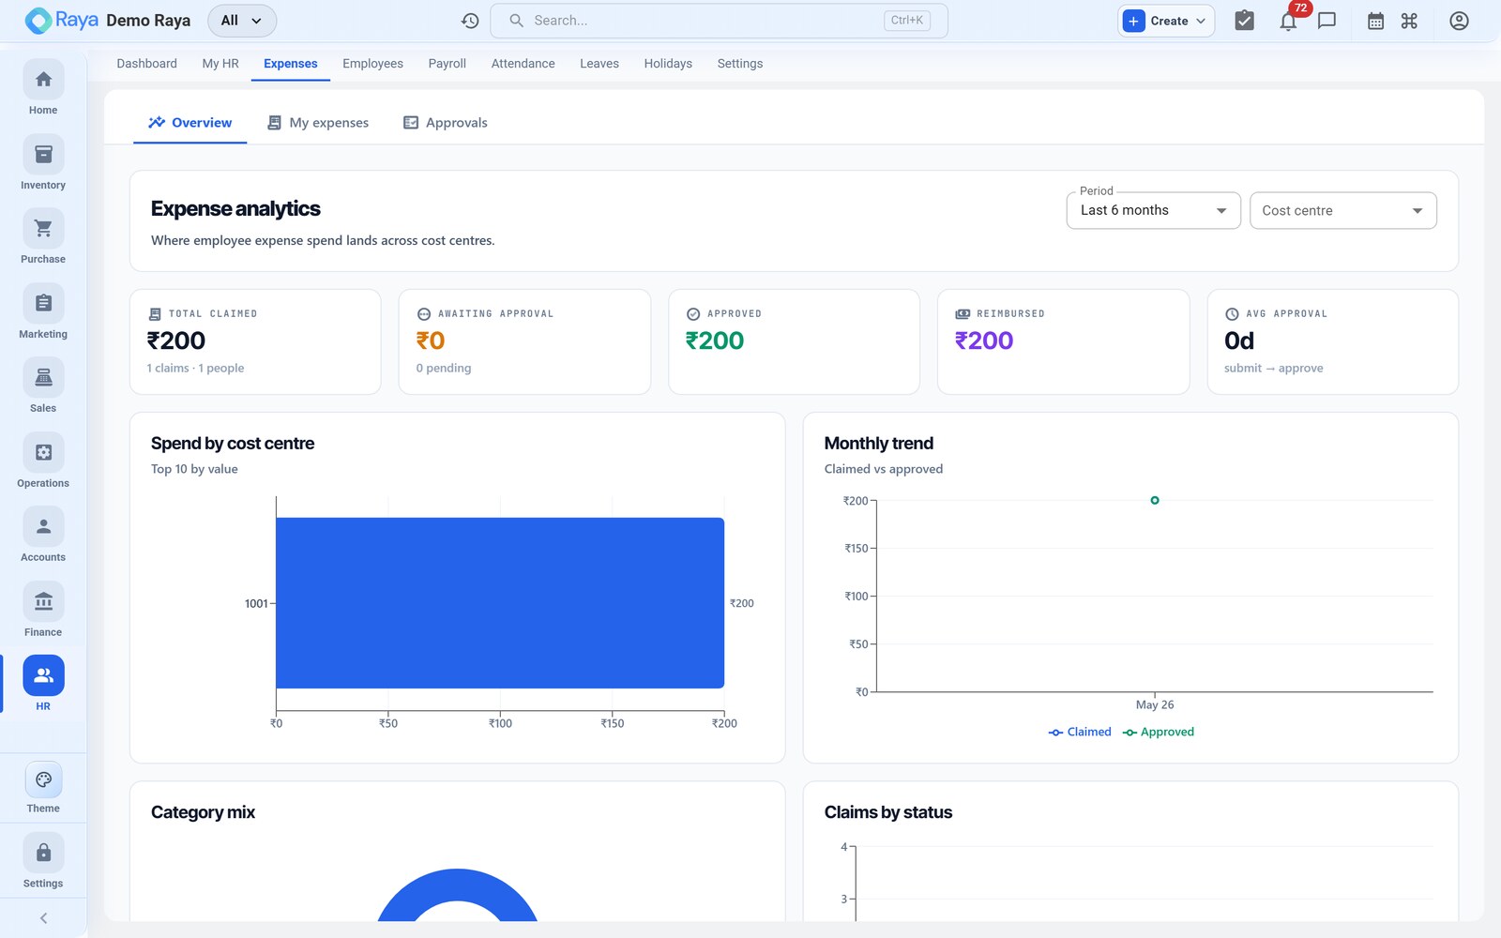Click the Reimbursed card cash icon
The height and width of the screenshot is (938, 1501).
963,314
